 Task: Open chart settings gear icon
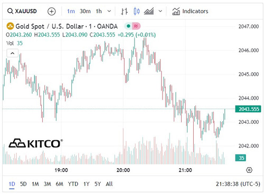coord(249,170)
